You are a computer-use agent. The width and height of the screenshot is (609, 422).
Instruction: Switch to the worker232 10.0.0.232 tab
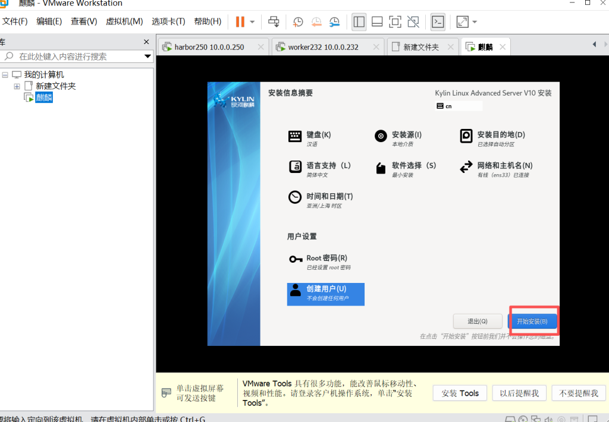tap(323, 47)
